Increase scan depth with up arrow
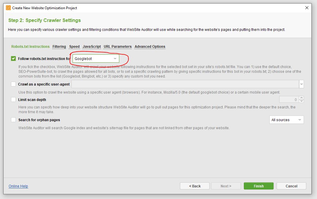Screen dimensions: 317x199 [x=302, y=98]
